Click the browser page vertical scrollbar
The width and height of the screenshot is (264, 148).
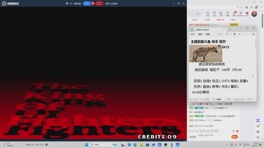(262, 20)
